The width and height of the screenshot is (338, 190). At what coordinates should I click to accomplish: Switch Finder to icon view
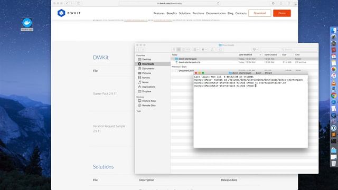click(x=174, y=50)
